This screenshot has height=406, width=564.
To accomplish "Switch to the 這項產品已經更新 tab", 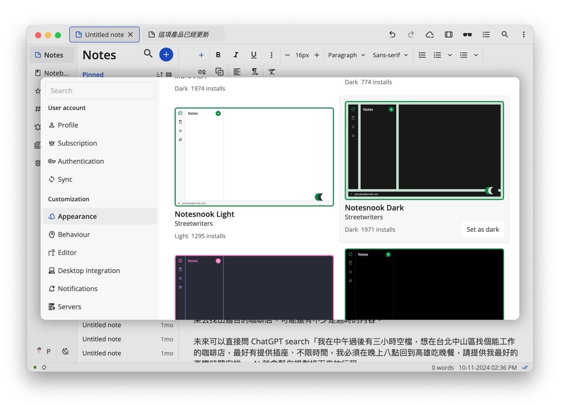I will (183, 34).
